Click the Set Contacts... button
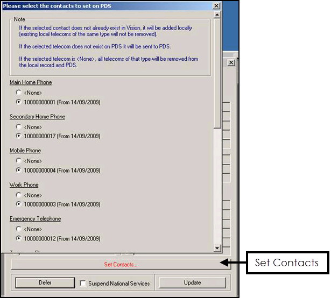The image size is (331, 298). (121, 264)
